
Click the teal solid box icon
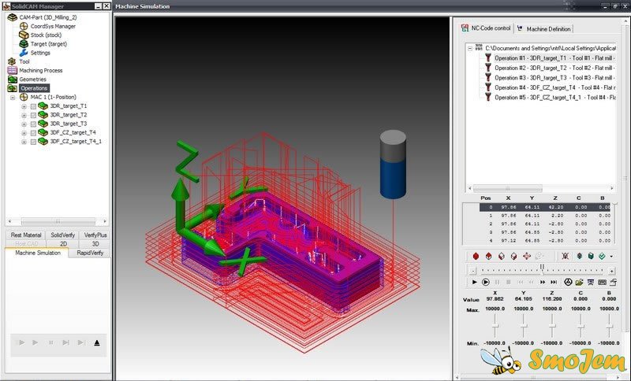coord(591,256)
